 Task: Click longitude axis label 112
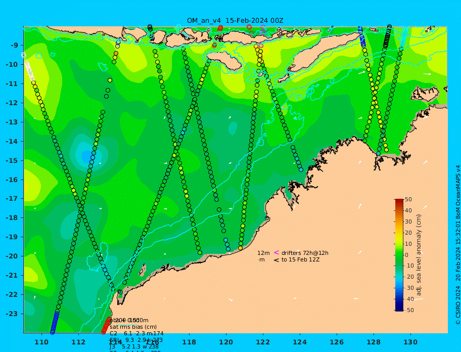pyautogui.click(x=78, y=342)
